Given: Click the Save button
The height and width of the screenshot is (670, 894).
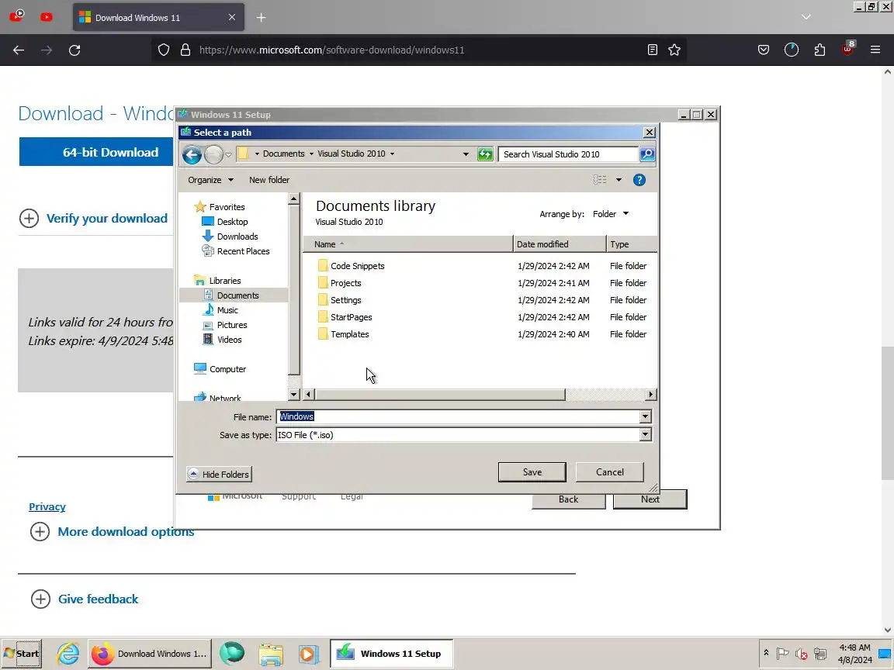Looking at the screenshot, I should [532, 472].
